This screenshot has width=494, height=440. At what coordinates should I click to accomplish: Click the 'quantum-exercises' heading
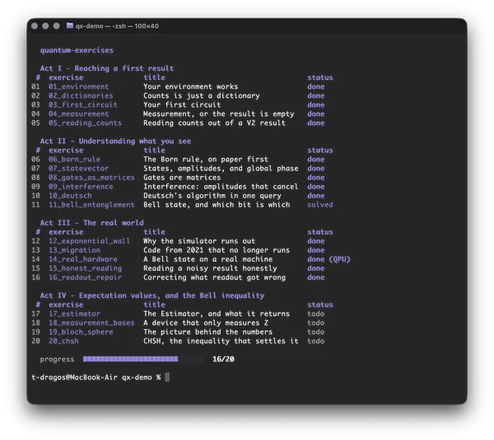click(77, 50)
